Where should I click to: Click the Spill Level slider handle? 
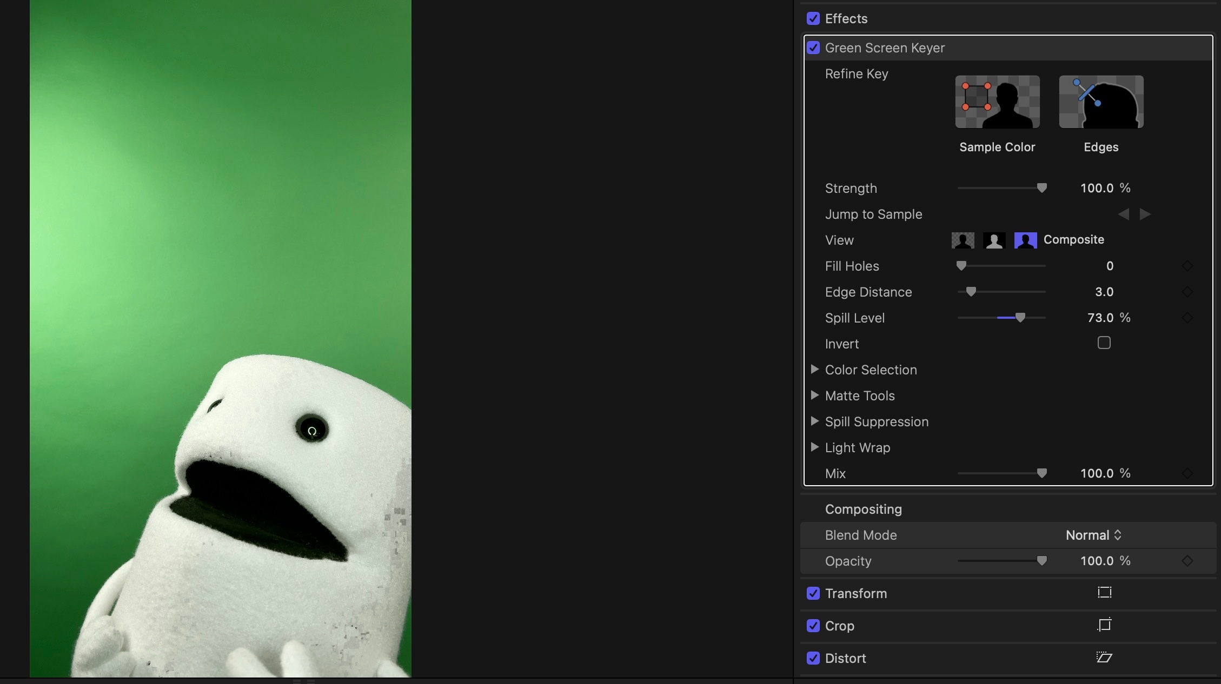(1020, 318)
